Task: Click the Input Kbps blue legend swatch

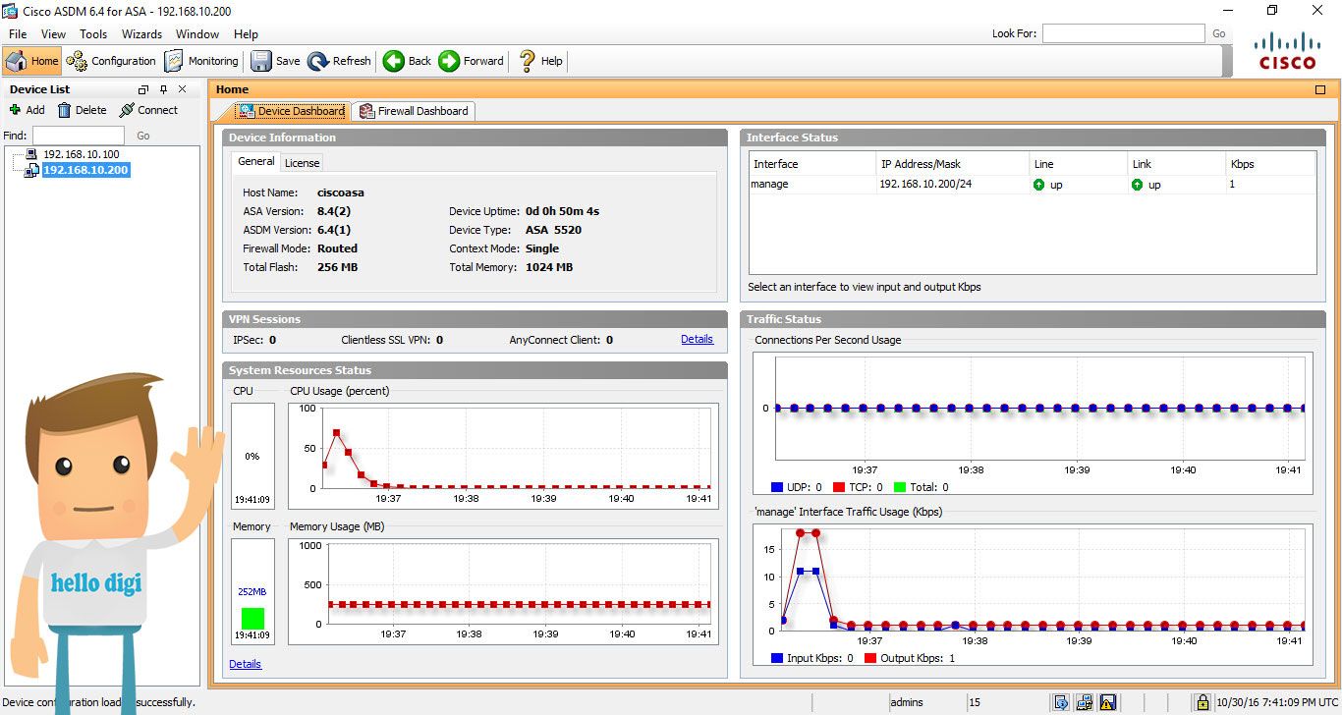Action: coord(777,658)
